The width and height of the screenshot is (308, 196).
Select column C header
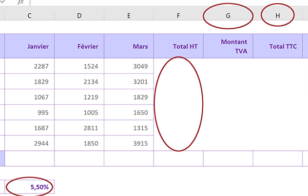point(29,16)
